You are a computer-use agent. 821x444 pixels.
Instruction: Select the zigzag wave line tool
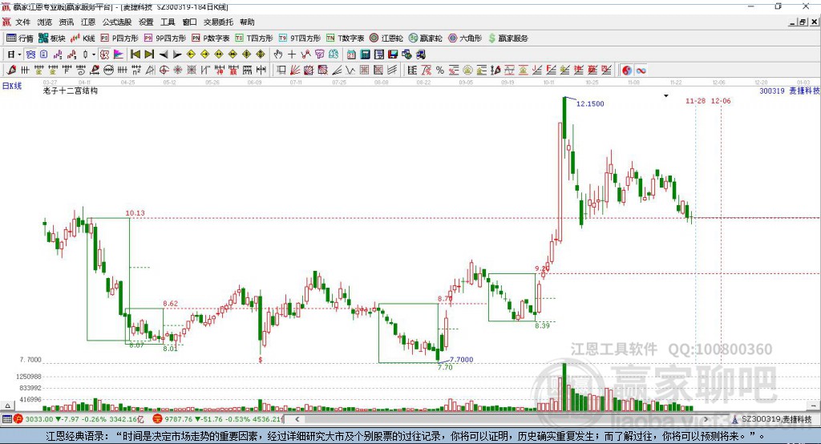coord(350,70)
